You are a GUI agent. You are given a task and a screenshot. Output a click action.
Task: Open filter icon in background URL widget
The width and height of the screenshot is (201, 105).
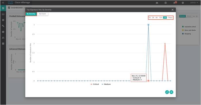coord(194,16)
